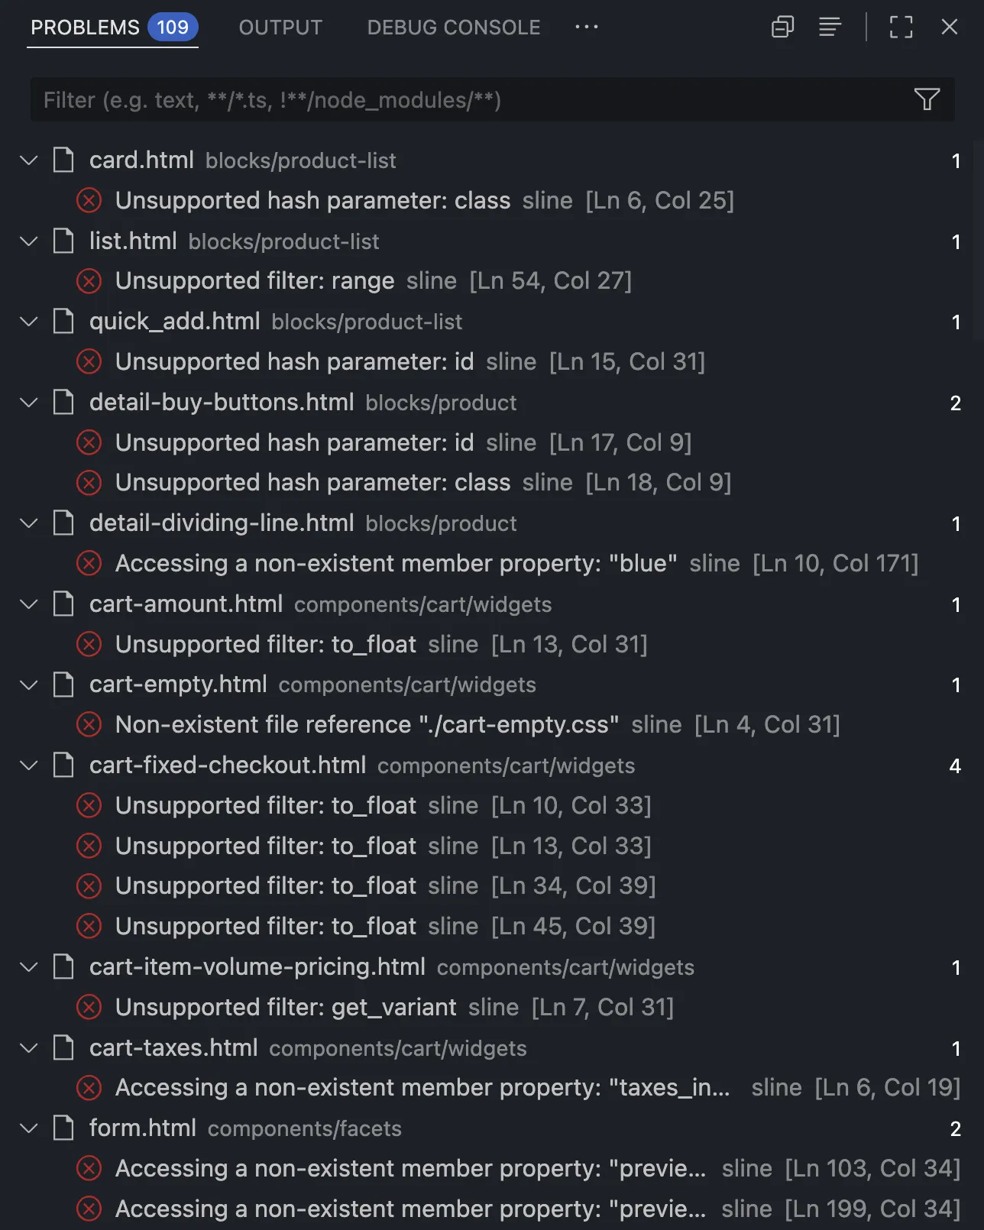984x1230 pixels.
Task: Click error icon next to "Unsupported filter: range"
Action: tap(89, 281)
